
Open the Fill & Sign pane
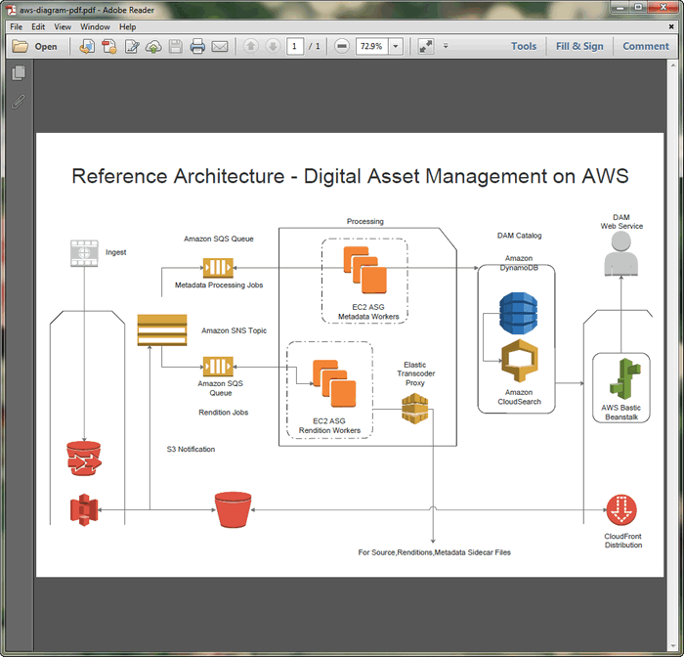pyautogui.click(x=579, y=46)
